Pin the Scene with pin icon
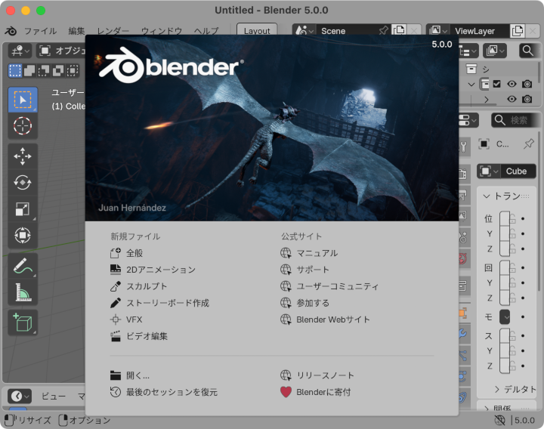The height and width of the screenshot is (429, 544). coord(383,30)
